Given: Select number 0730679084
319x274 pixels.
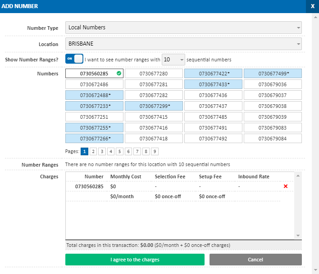Looking at the screenshot, I should click(273, 139).
